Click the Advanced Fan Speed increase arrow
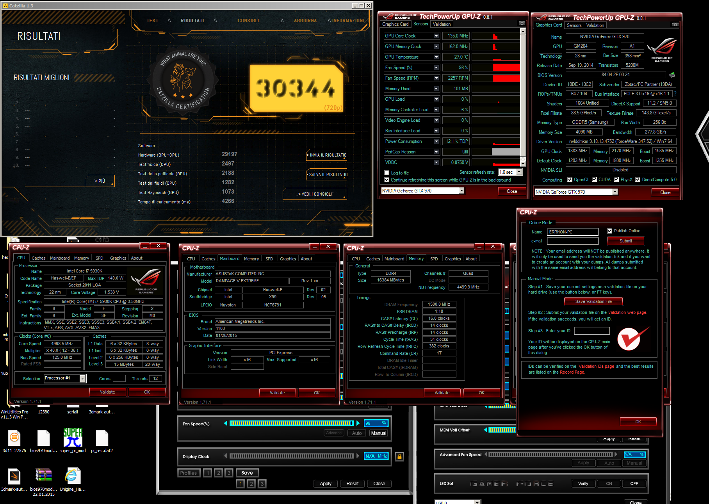 pyautogui.click(x=616, y=454)
